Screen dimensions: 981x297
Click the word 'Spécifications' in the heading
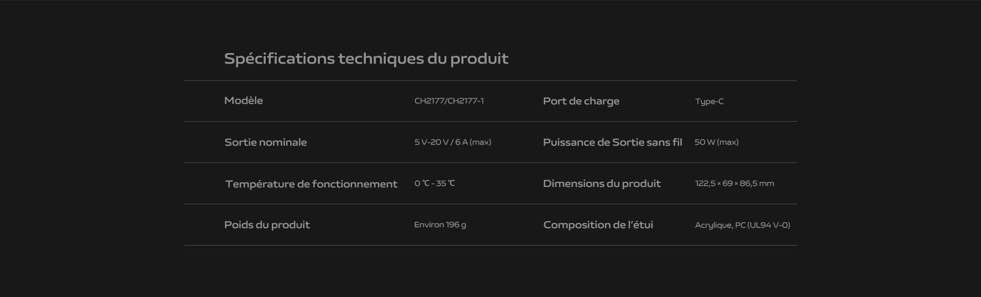coord(279,59)
